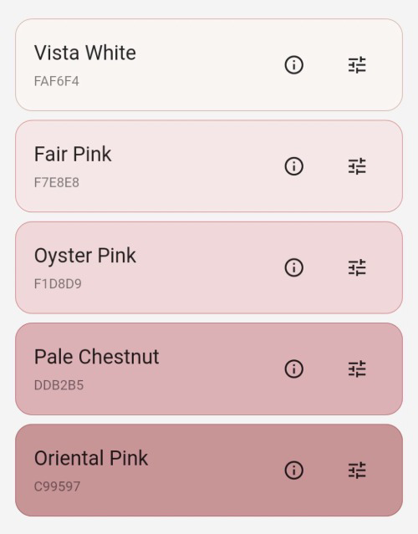Screen dimensions: 418x534
Task: Show info for Fair Pink
Action: point(294,166)
